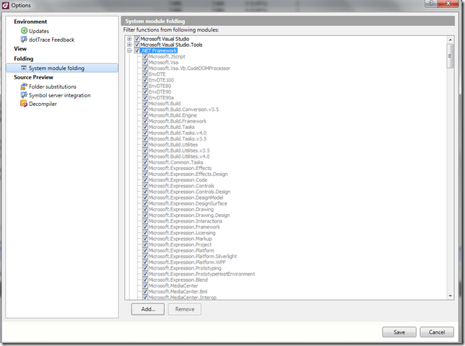This screenshot has width=465, height=346.
Task: Select Microsoft.Expression.Blend row
Action: (178, 280)
